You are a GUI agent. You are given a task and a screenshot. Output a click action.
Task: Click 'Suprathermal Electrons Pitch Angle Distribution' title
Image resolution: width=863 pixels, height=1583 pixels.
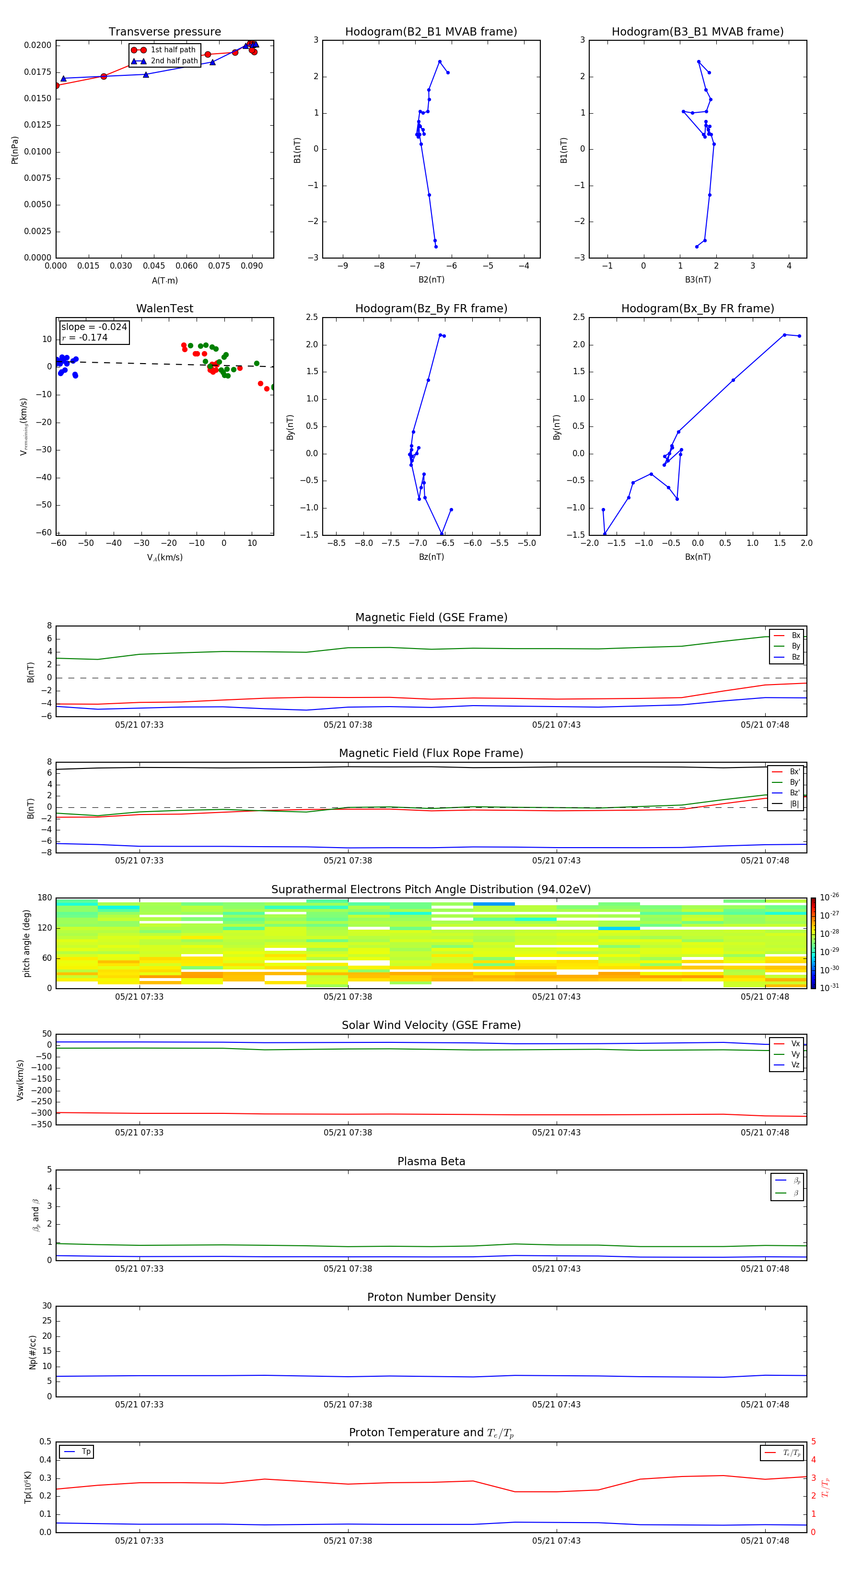[431, 889]
